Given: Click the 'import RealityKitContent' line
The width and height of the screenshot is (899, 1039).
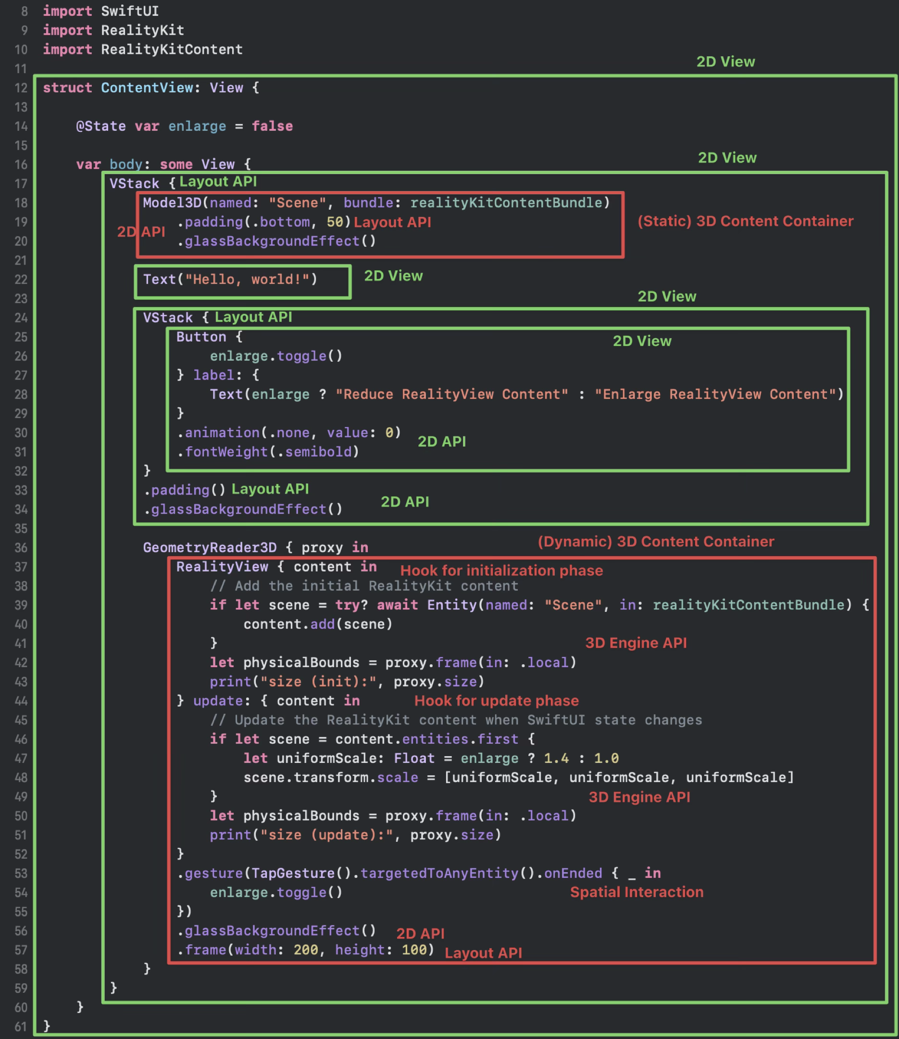Looking at the screenshot, I should coord(142,49).
